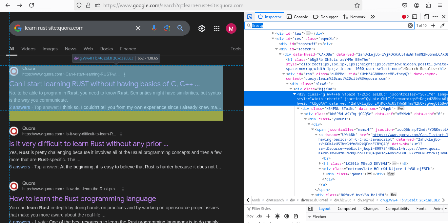
Task: Toggle Responsive Design Mode icon
Action: tap(426, 17)
